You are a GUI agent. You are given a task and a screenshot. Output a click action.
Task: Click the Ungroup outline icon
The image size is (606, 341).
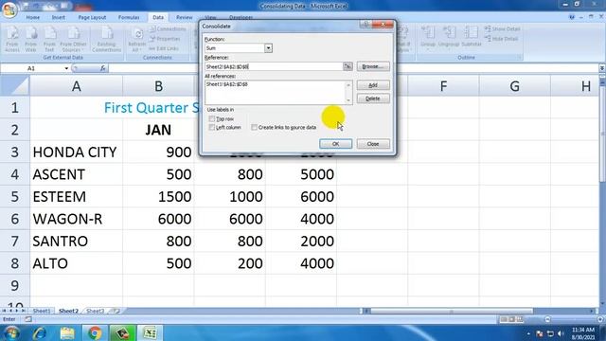pyautogui.click(x=449, y=37)
